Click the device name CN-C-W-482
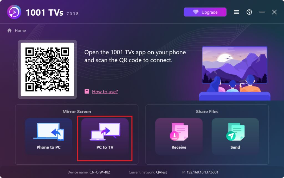The height and width of the screenshot is (178, 284). tap(100, 172)
